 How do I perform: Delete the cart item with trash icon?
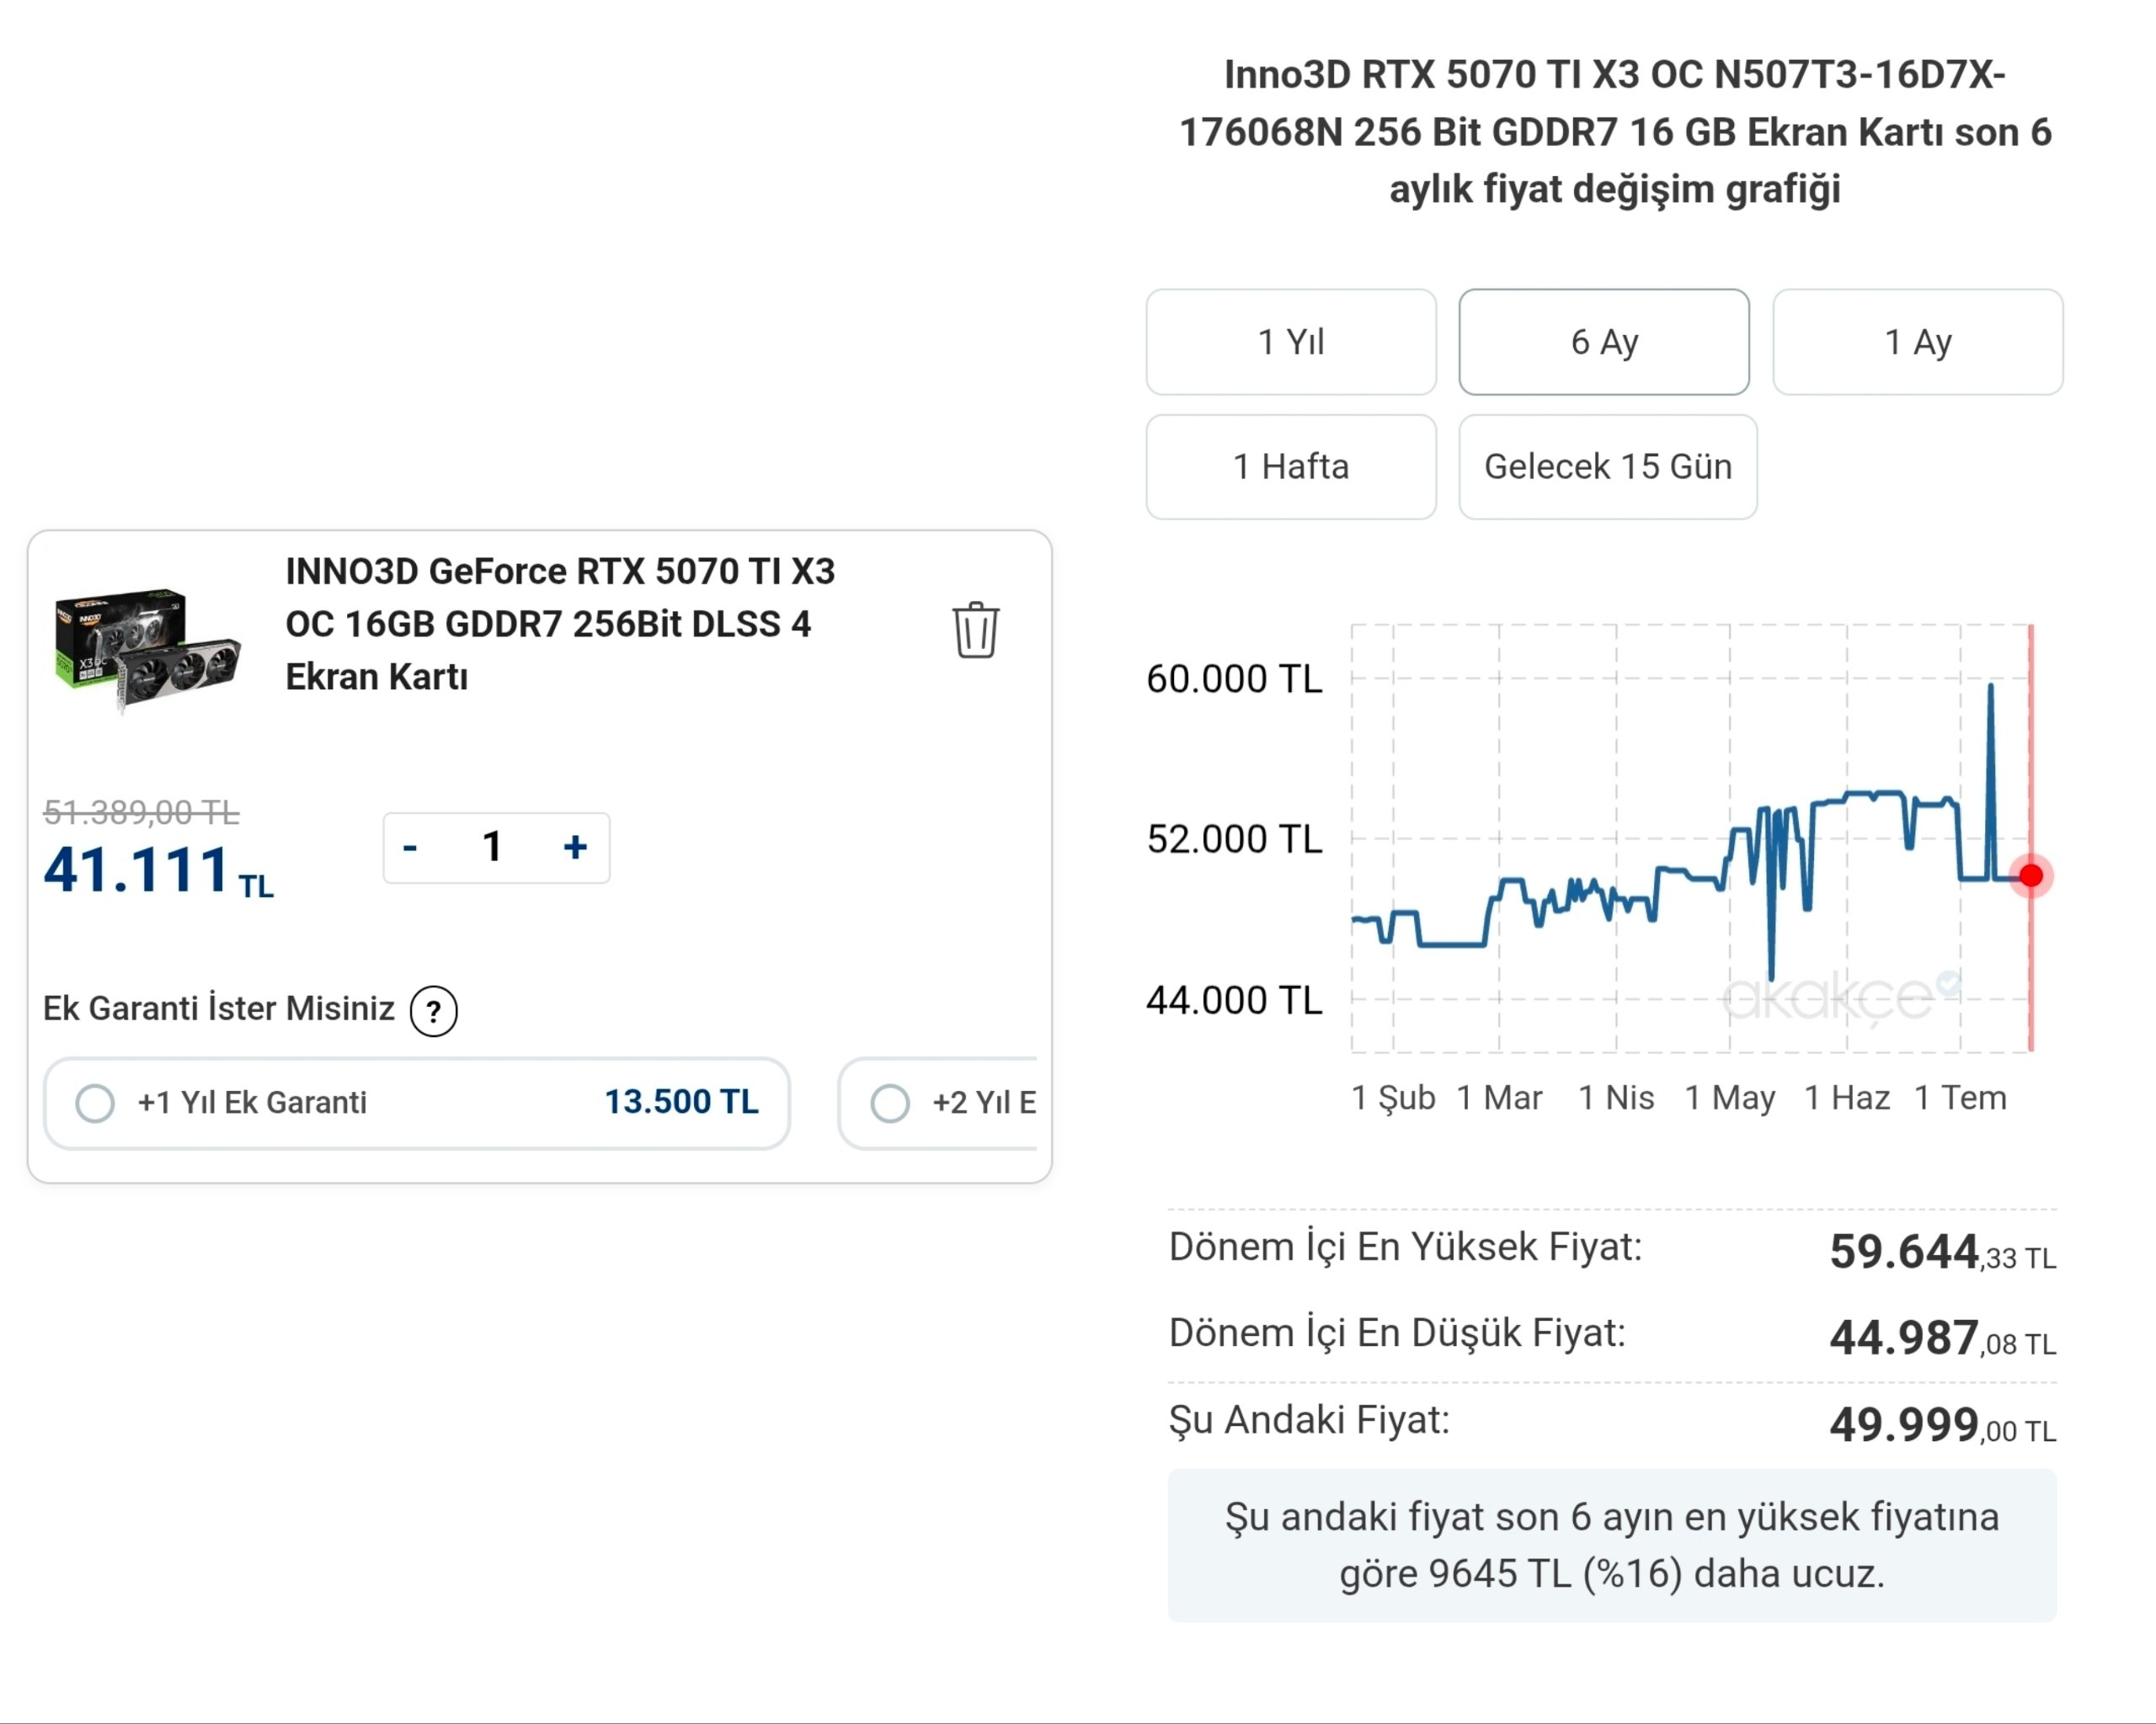coord(975,630)
